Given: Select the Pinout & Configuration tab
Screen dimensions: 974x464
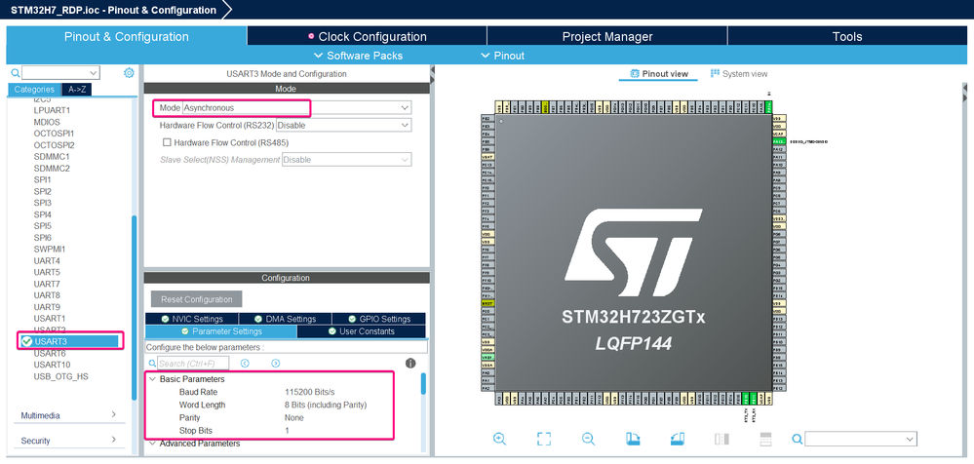Looking at the screenshot, I should (126, 37).
